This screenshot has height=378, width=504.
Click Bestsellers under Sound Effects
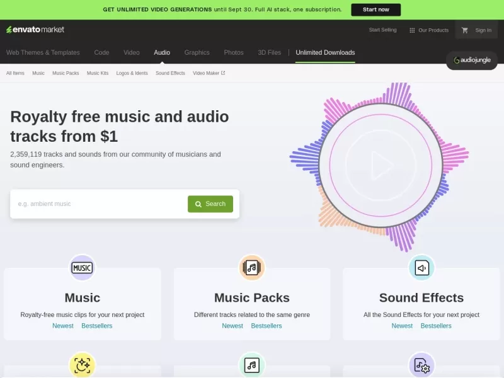coord(436,326)
